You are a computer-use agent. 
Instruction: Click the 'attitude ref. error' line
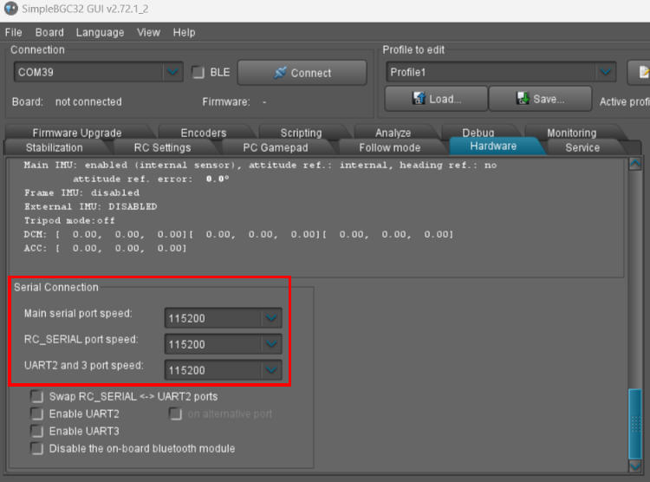click(x=151, y=179)
